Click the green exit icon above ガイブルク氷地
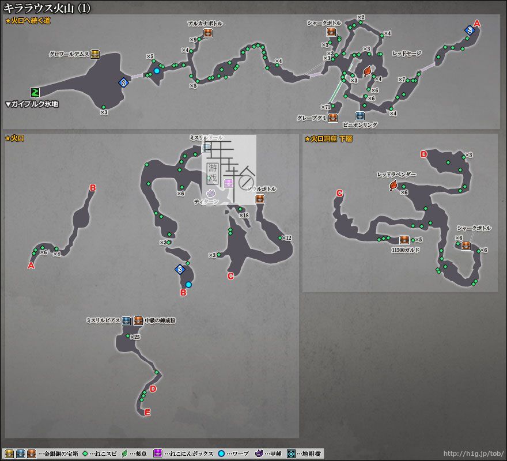This screenshot has height=461, width=507. (x=35, y=92)
